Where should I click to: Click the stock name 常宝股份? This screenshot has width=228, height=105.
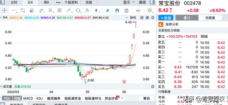coord(169,3)
